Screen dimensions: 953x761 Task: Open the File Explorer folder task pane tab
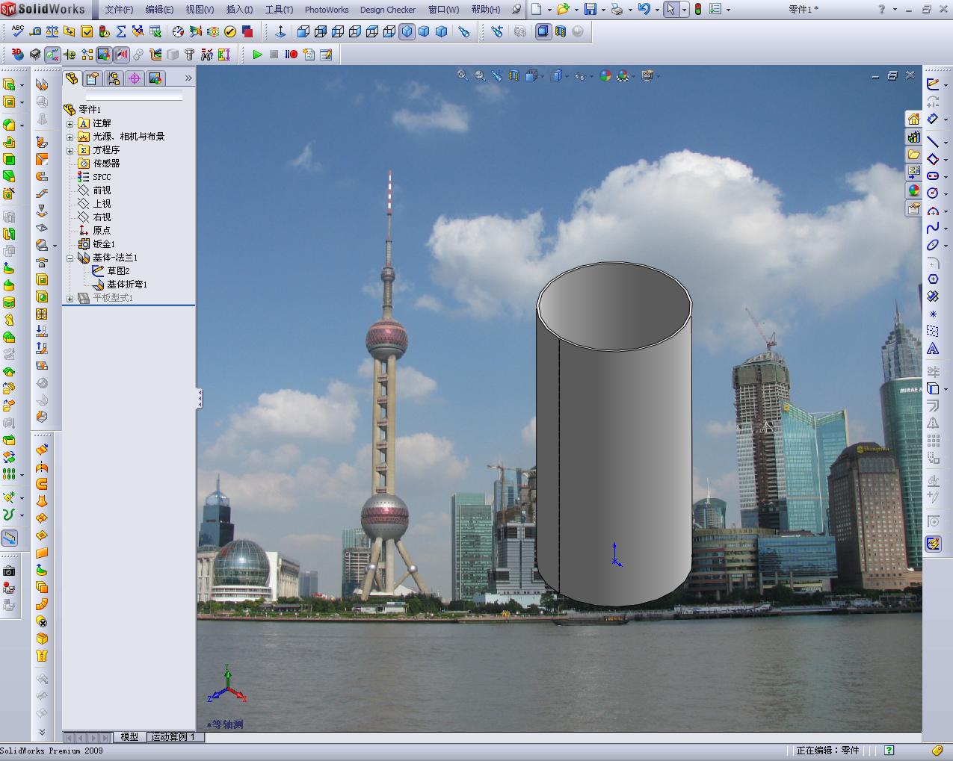tap(913, 155)
